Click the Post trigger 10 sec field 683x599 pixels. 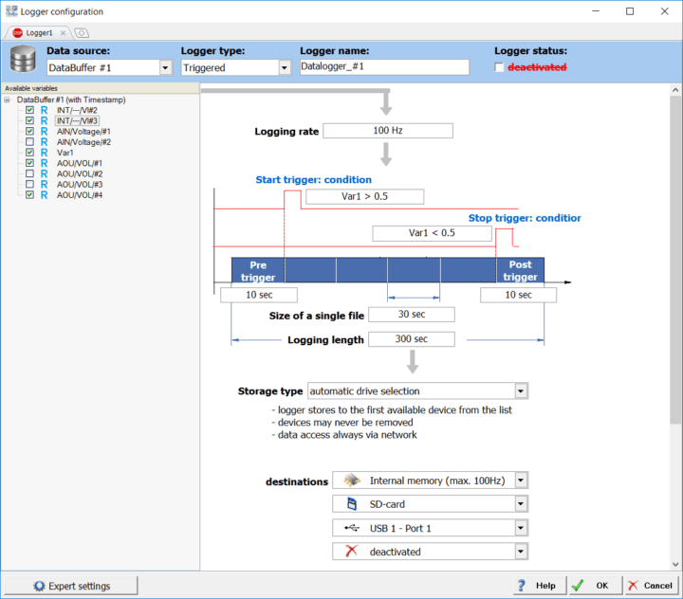tap(518, 295)
